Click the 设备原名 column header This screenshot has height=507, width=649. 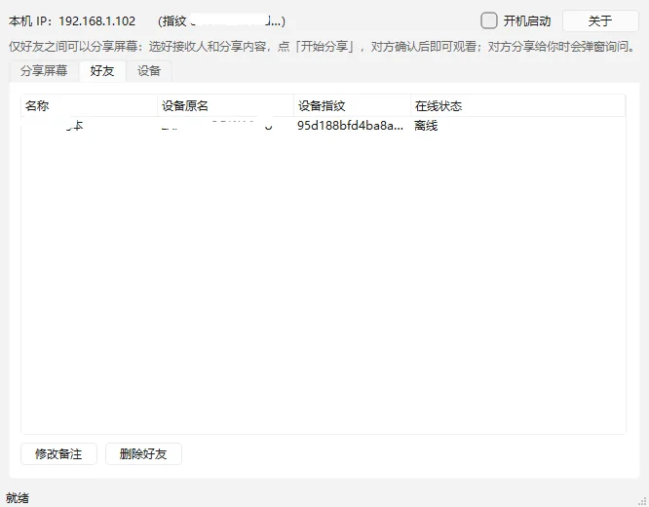pyautogui.click(x=225, y=106)
